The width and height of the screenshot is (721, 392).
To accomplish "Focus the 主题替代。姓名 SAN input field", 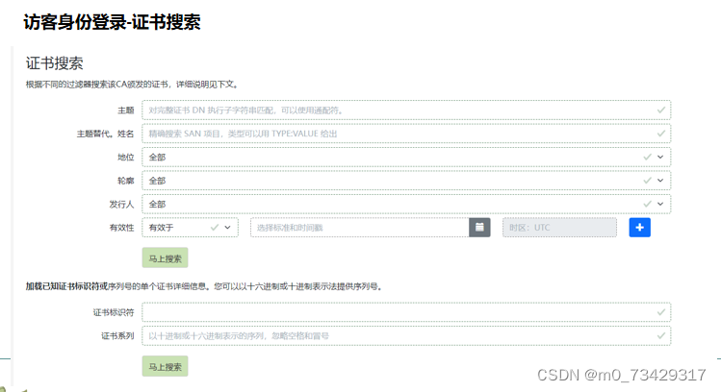I will point(406,134).
